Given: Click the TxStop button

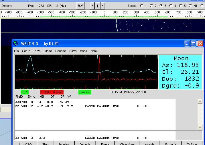Looking at the screenshot, I should click(192, 143).
